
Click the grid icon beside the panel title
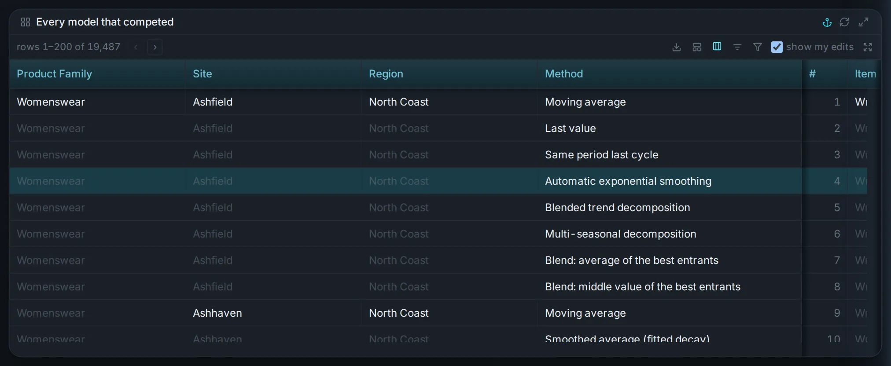tap(26, 22)
